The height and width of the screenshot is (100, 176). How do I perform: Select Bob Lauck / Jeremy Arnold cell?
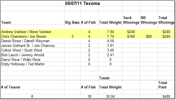[32, 55]
